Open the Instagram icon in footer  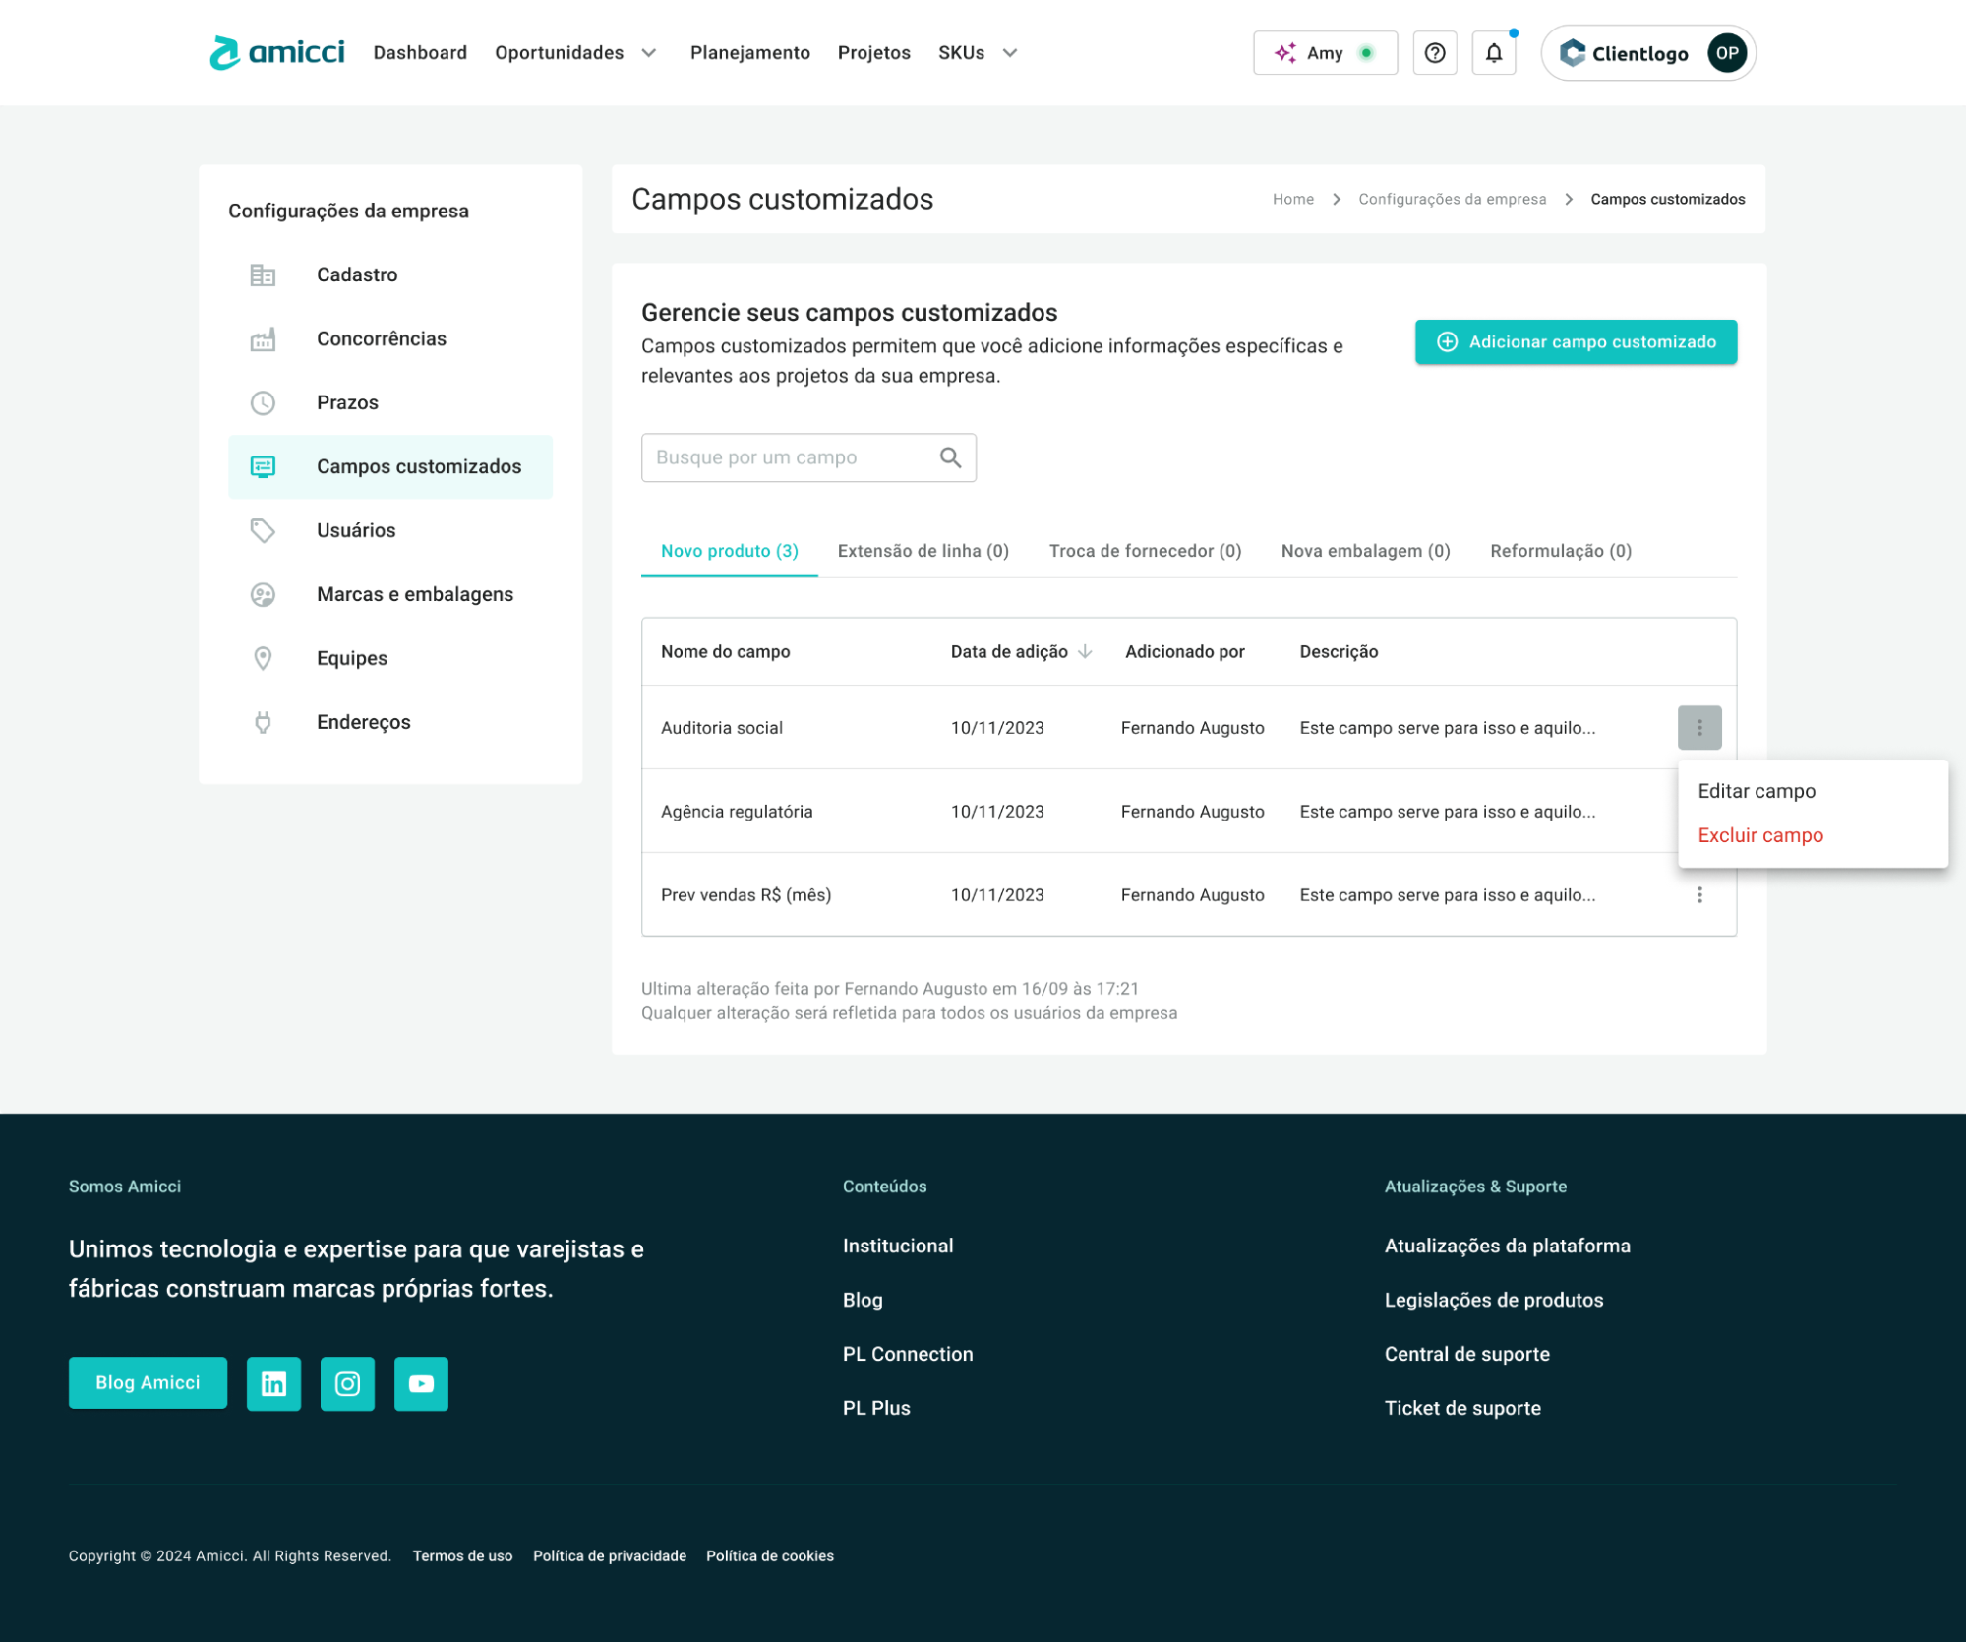click(347, 1383)
